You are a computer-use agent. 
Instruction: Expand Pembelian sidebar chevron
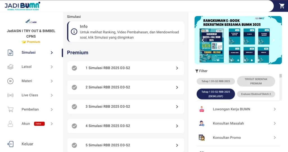point(52,110)
